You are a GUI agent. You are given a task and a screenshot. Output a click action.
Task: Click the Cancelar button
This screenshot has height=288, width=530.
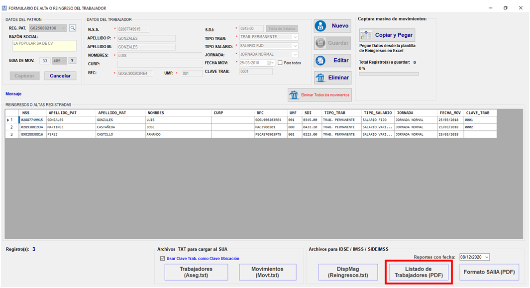(60, 76)
